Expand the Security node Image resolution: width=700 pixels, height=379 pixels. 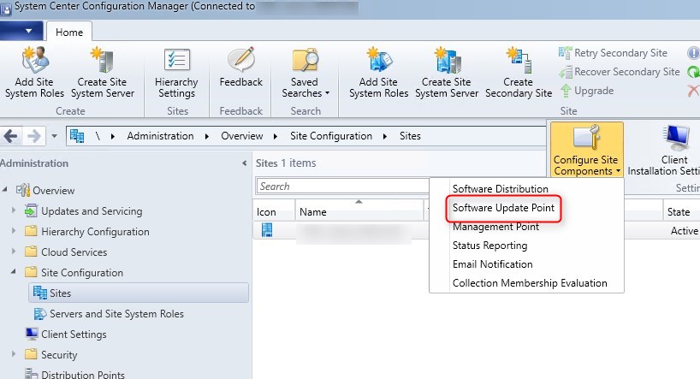pyautogui.click(x=14, y=354)
